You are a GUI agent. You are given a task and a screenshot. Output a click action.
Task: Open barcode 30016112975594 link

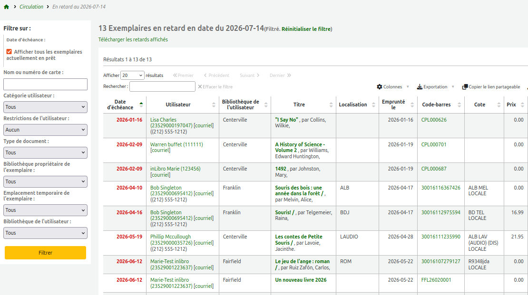coord(441,213)
